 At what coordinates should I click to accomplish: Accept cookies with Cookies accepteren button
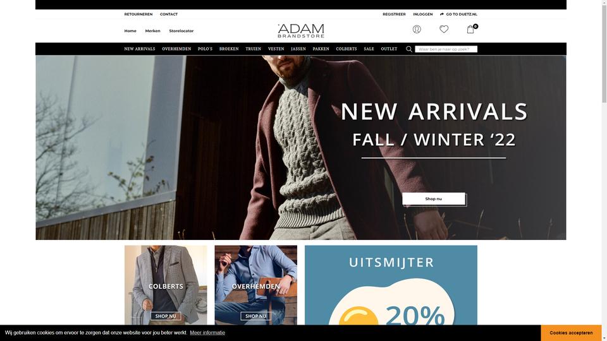pyautogui.click(x=571, y=333)
